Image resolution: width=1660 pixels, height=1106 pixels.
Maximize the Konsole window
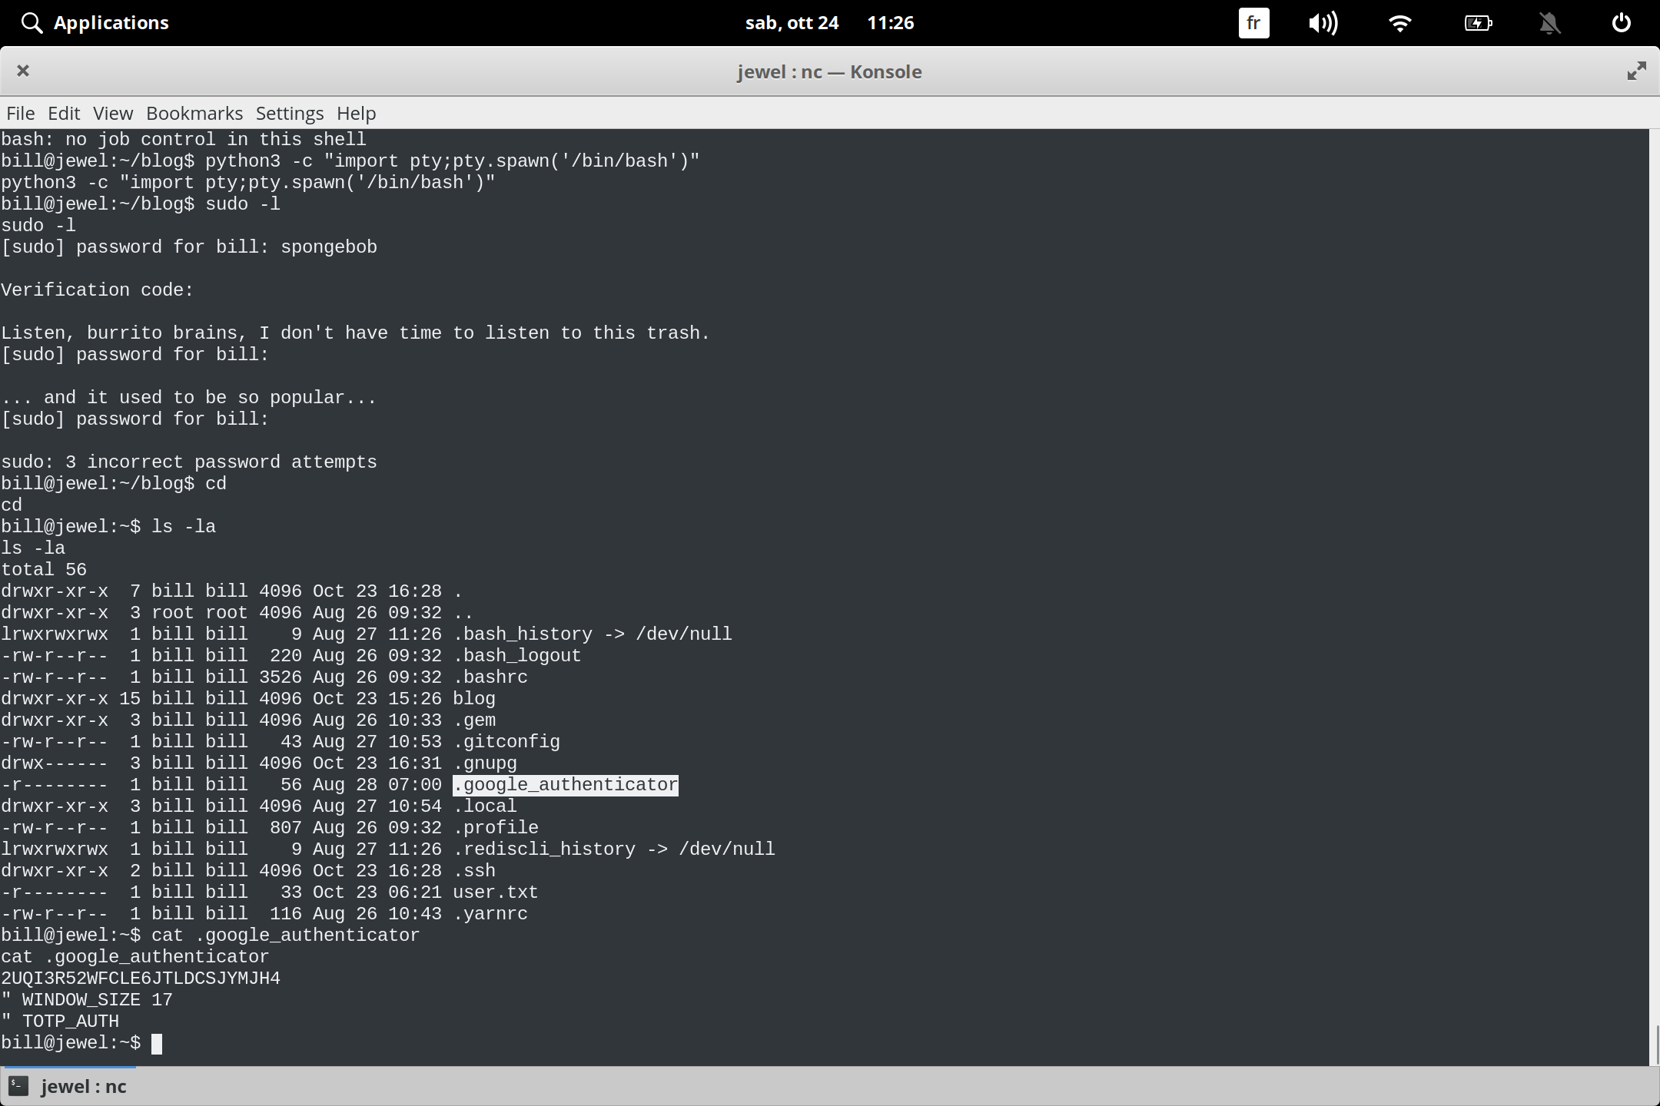click(x=1637, y=71)
